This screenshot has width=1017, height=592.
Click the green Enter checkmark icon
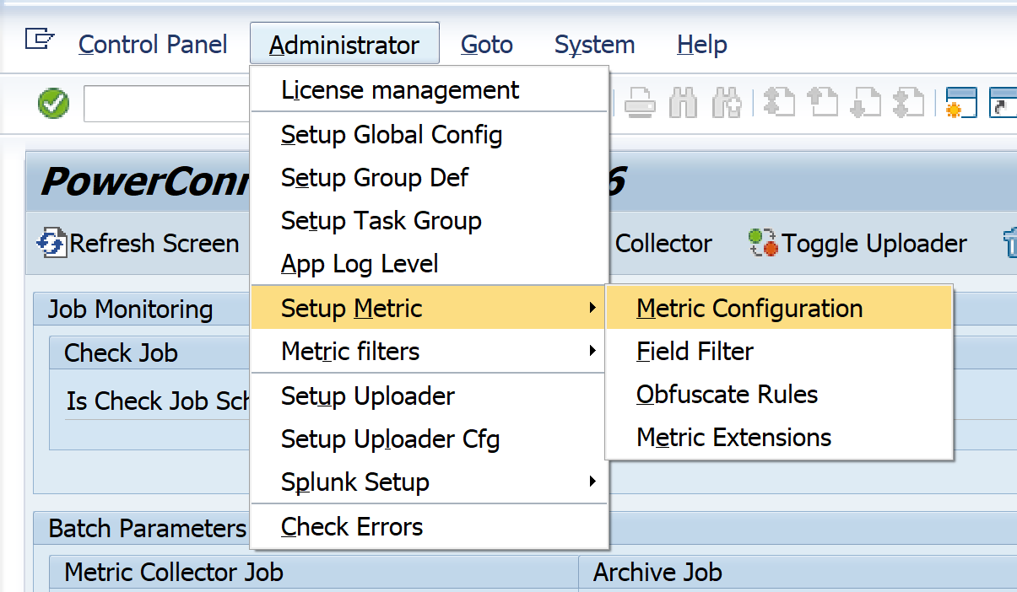pos(54,105)
